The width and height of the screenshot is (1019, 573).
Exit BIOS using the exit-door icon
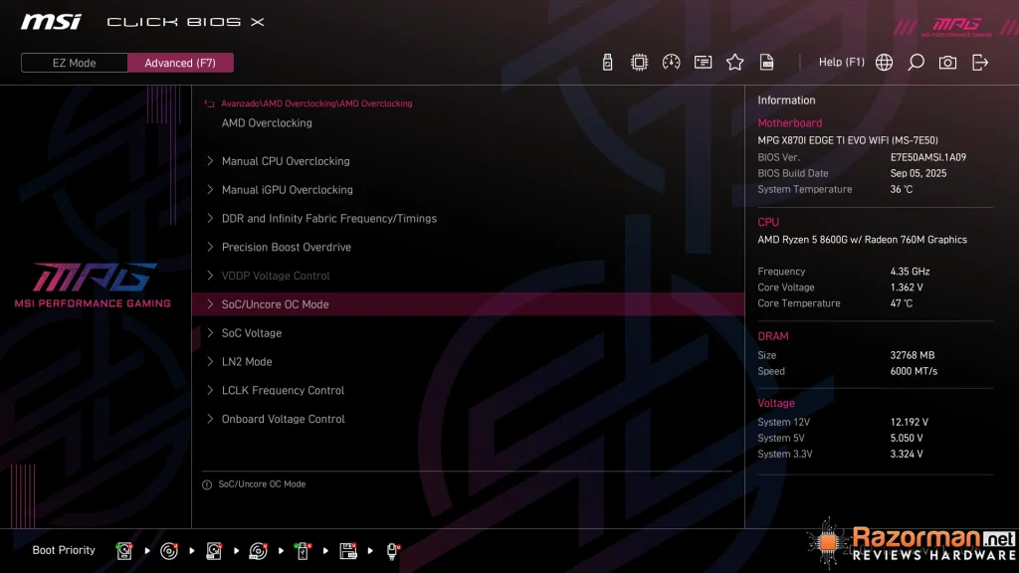coord(980,63)
